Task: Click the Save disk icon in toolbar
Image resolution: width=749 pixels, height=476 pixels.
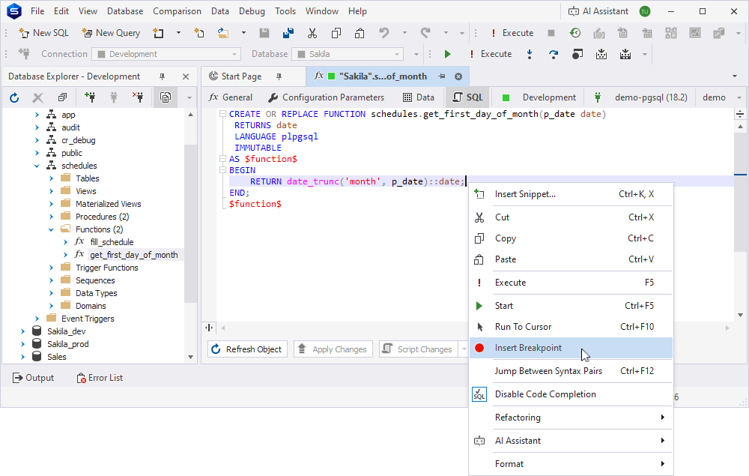Action: click(x=264, y=33)
